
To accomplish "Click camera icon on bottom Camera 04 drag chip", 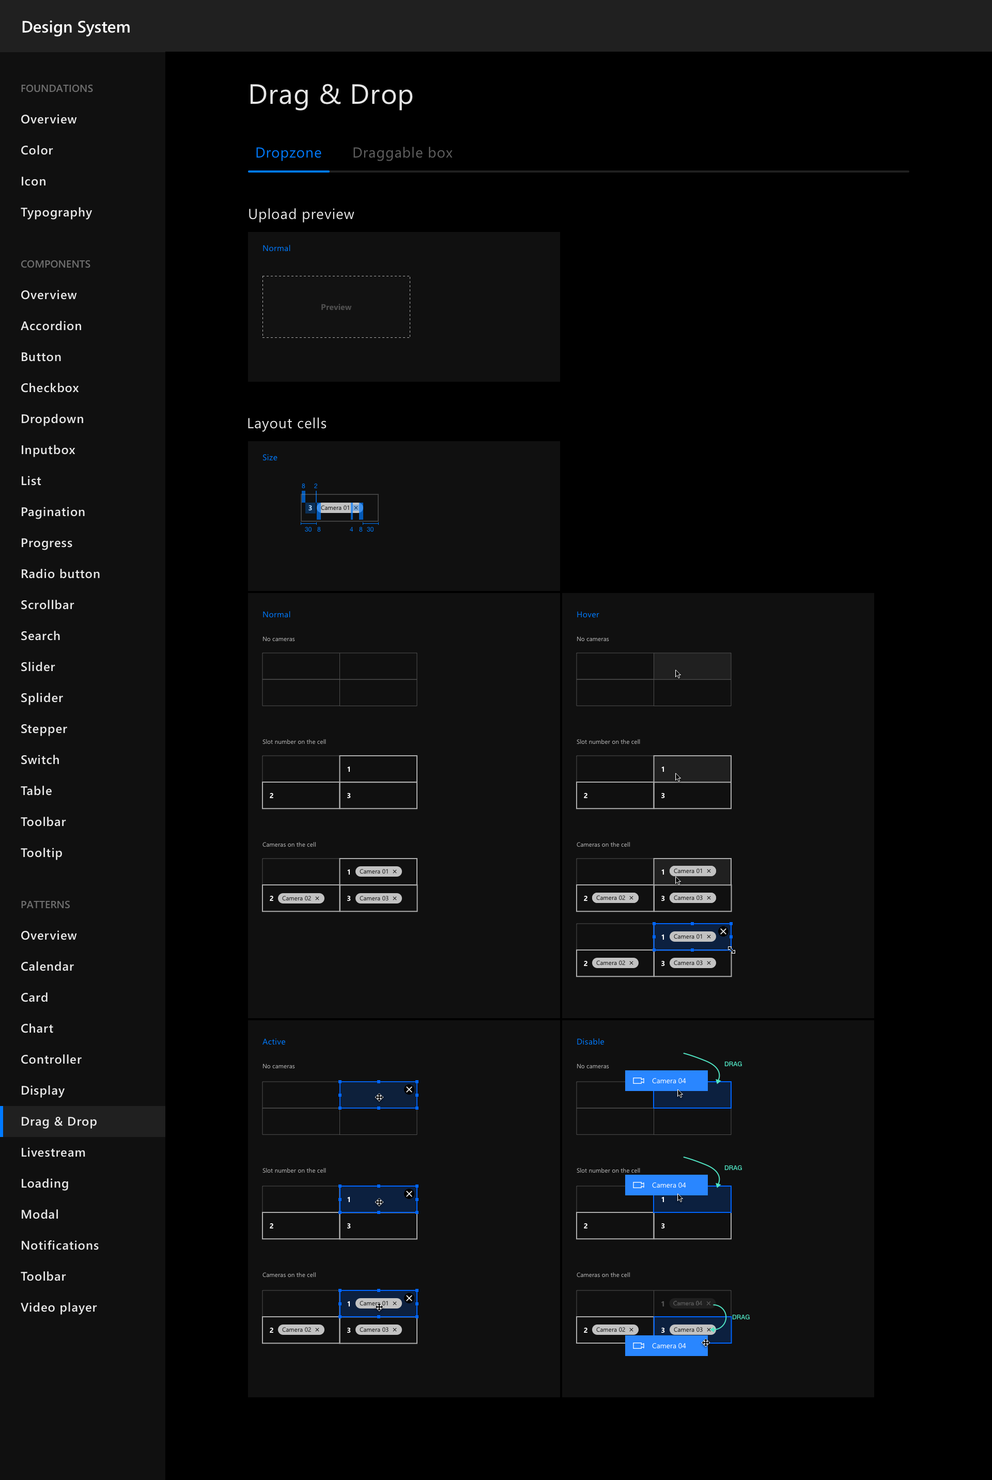I will click(x=639, y=1345).
